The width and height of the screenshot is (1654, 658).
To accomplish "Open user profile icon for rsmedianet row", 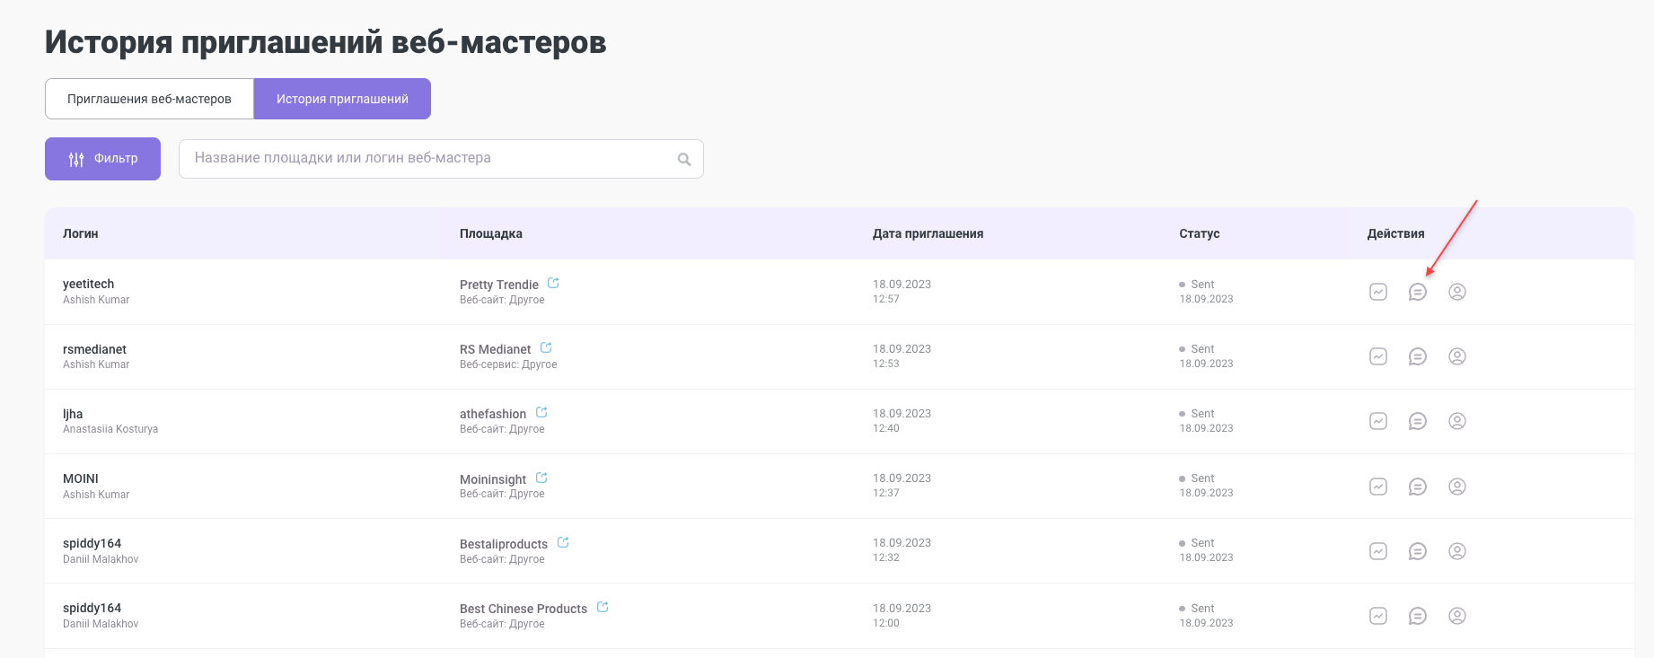I will pyautogui.click(x=1456, y=356).
